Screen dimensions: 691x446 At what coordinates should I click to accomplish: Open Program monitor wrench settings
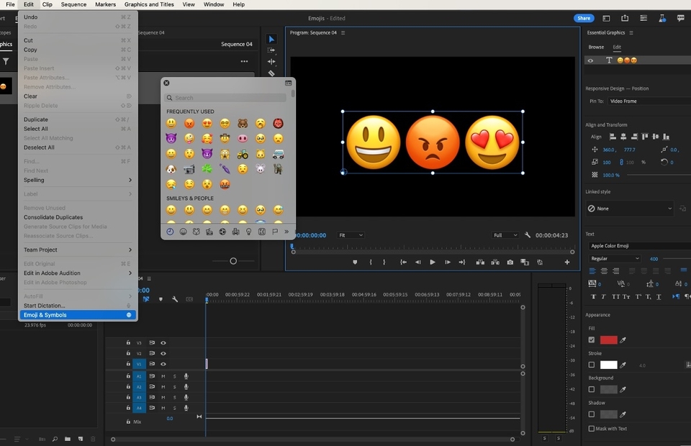(528, 235)
